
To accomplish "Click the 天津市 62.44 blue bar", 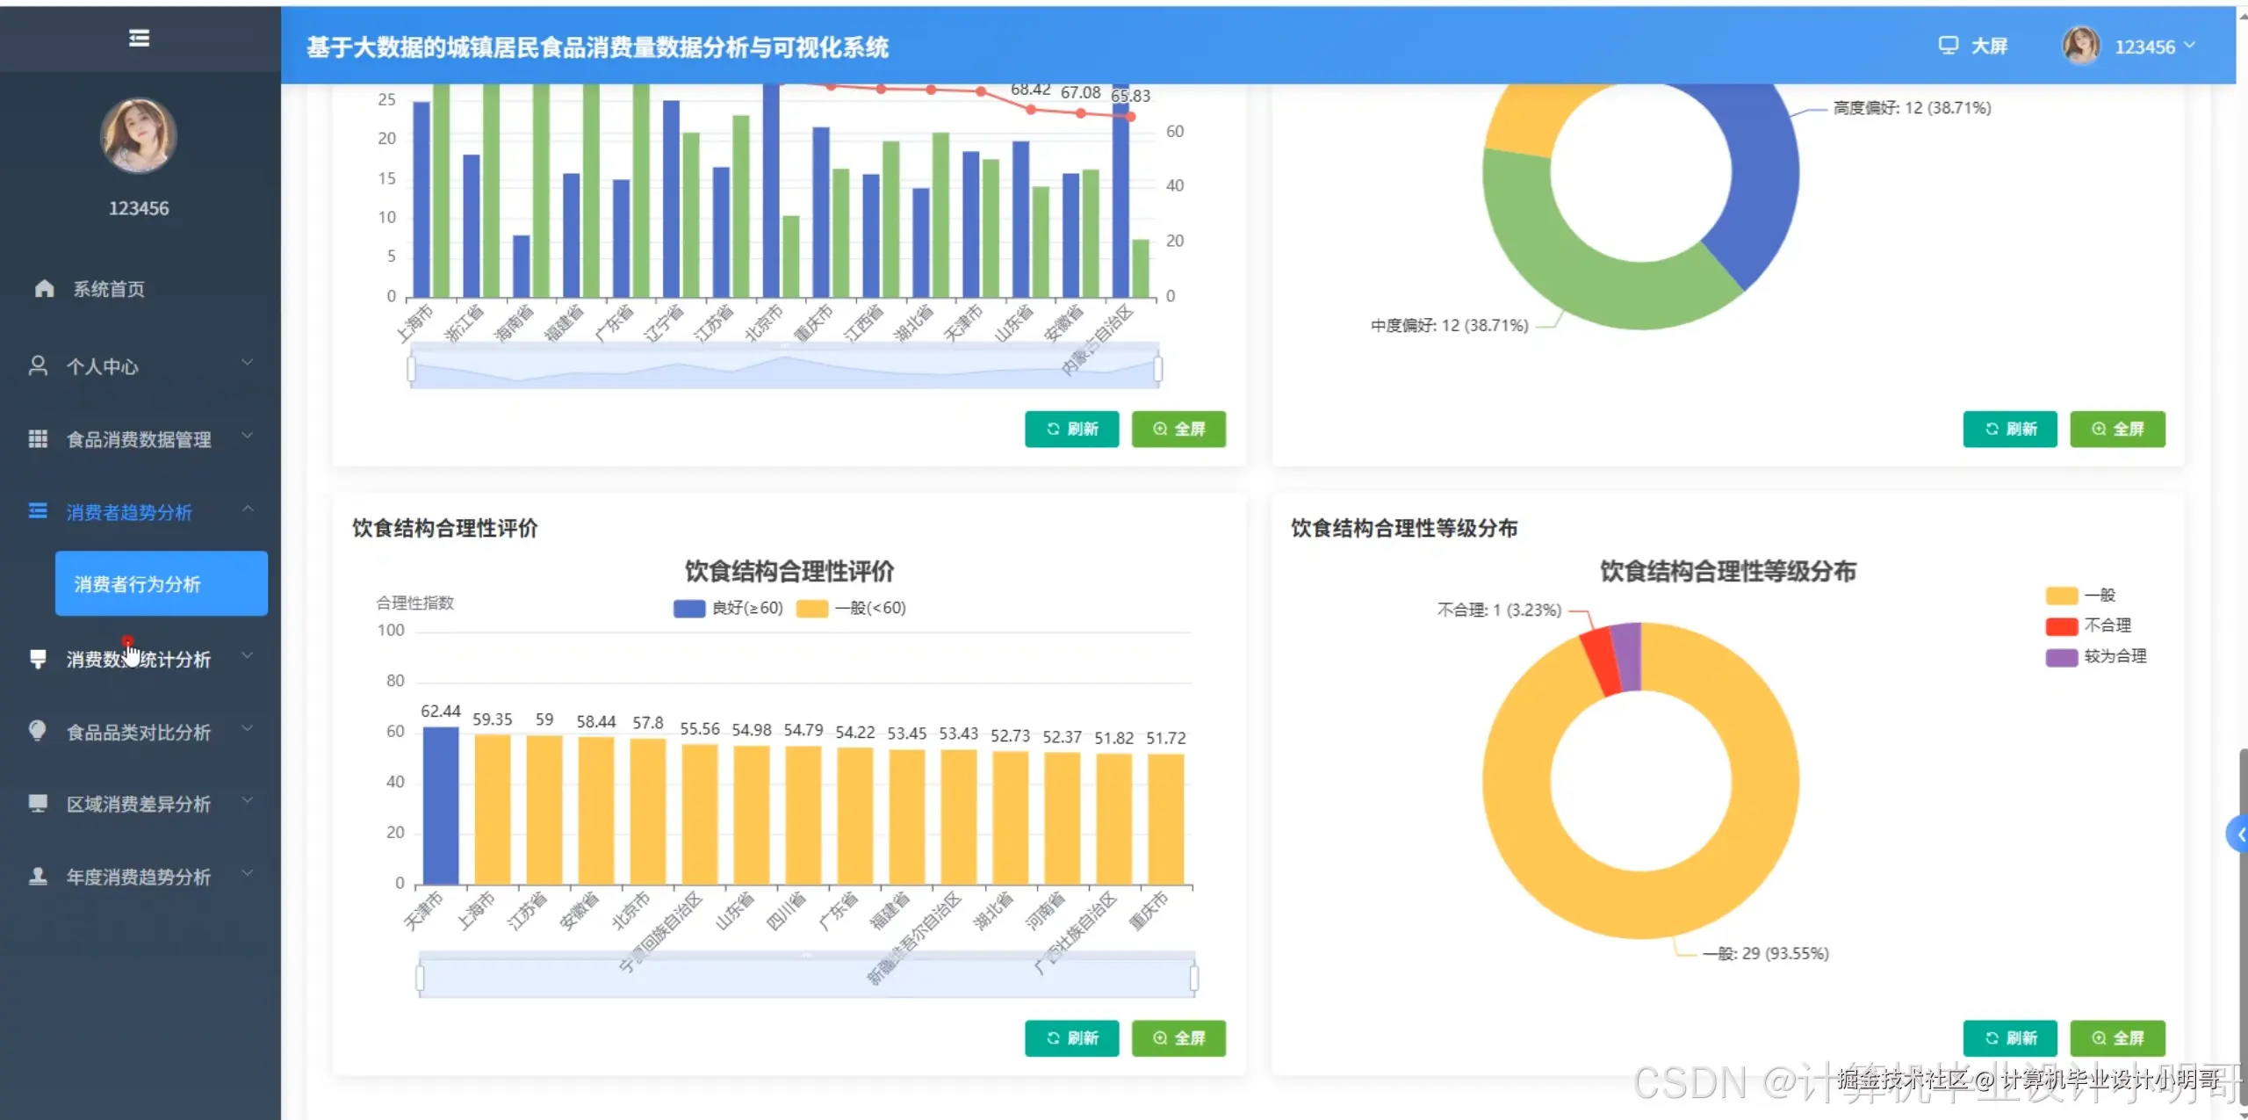I will tap(440, 804).
